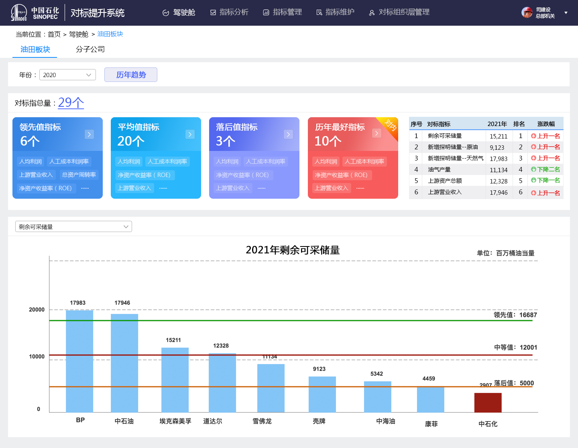Expand the user account dropdown arrow
This screenshot has width=578, height=448.
[x=566, y=13]
